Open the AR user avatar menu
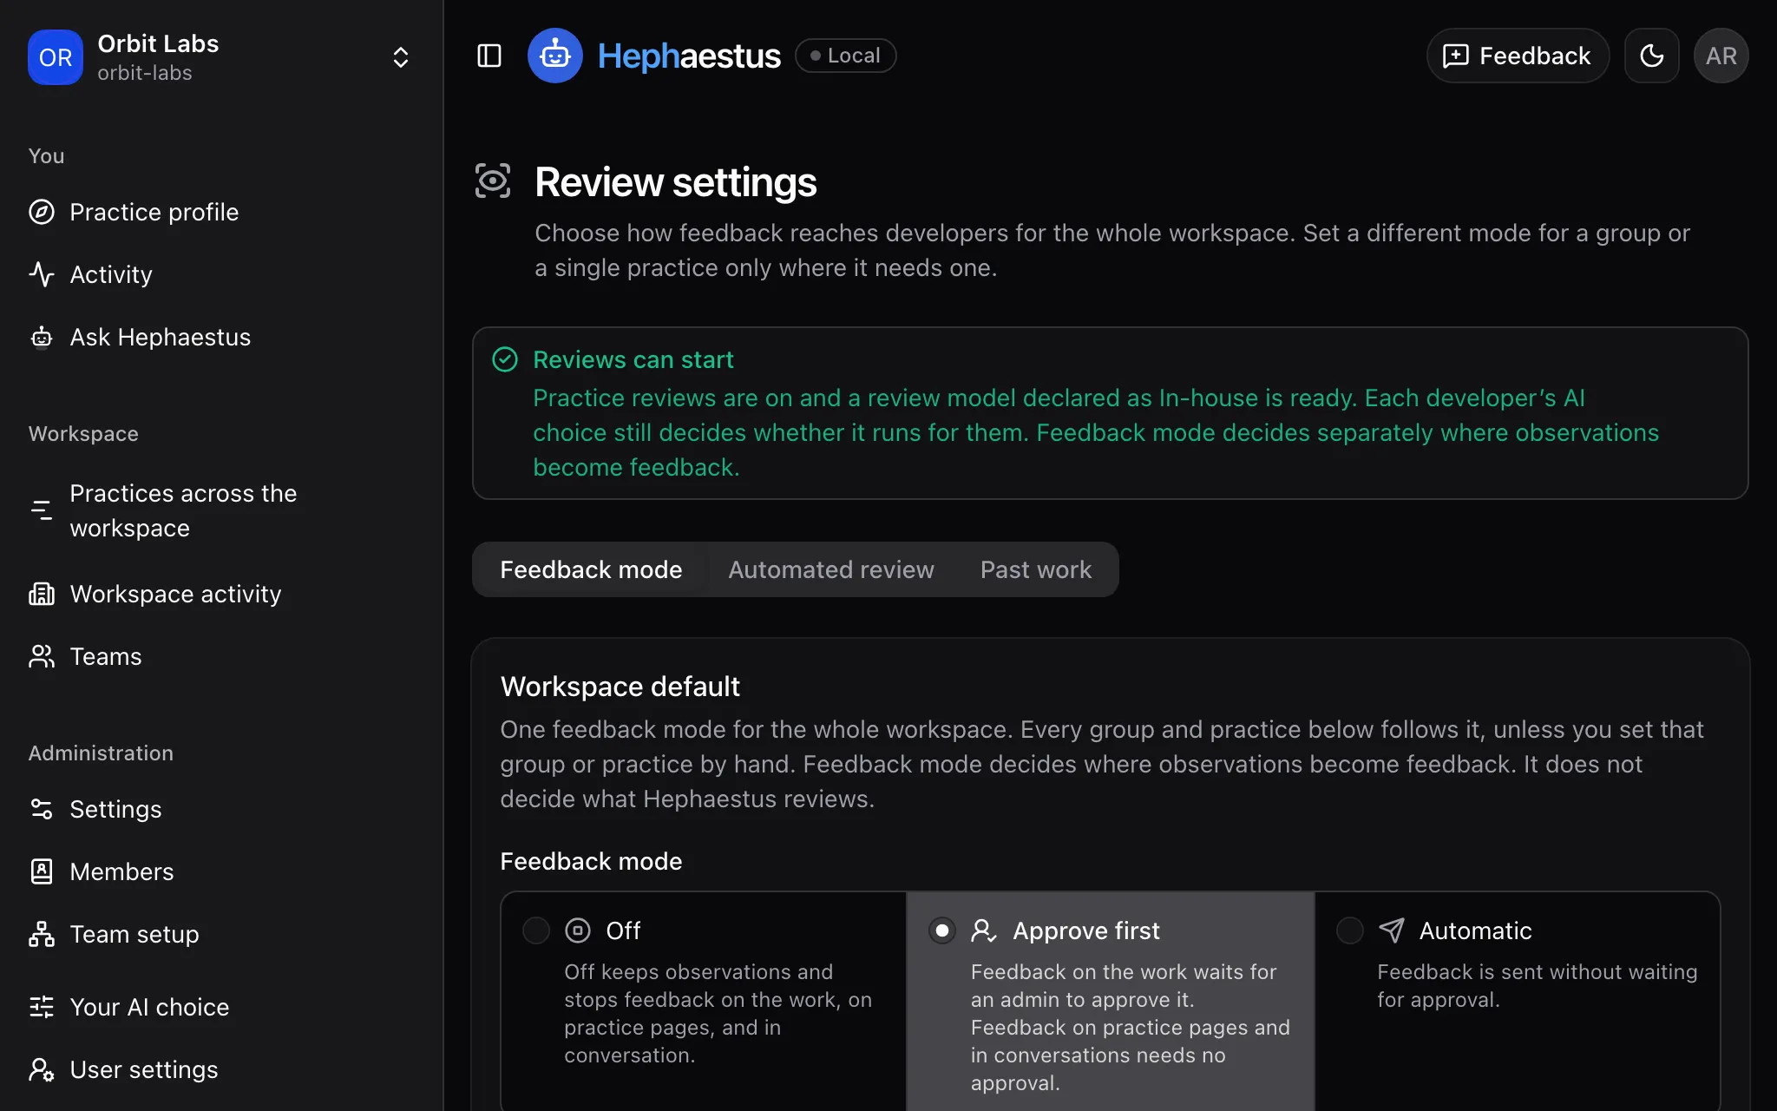This screenshot has width=1777, height=1111. [1721, 56]
